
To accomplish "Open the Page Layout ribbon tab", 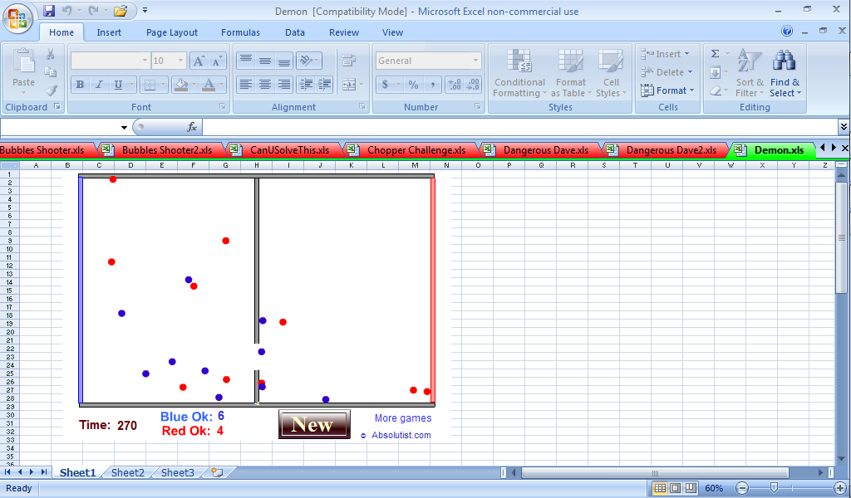I will coord(172,32).
